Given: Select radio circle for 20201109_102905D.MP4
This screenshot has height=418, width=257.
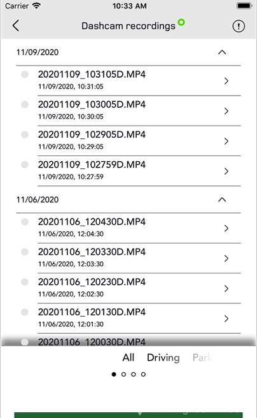Looking at the screenshot, I should coord(25,134).
